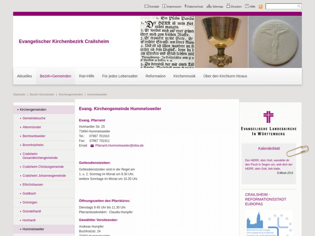Open the Crailsheim Reformationsstadt Europas heading link

[x=266, y=199]
